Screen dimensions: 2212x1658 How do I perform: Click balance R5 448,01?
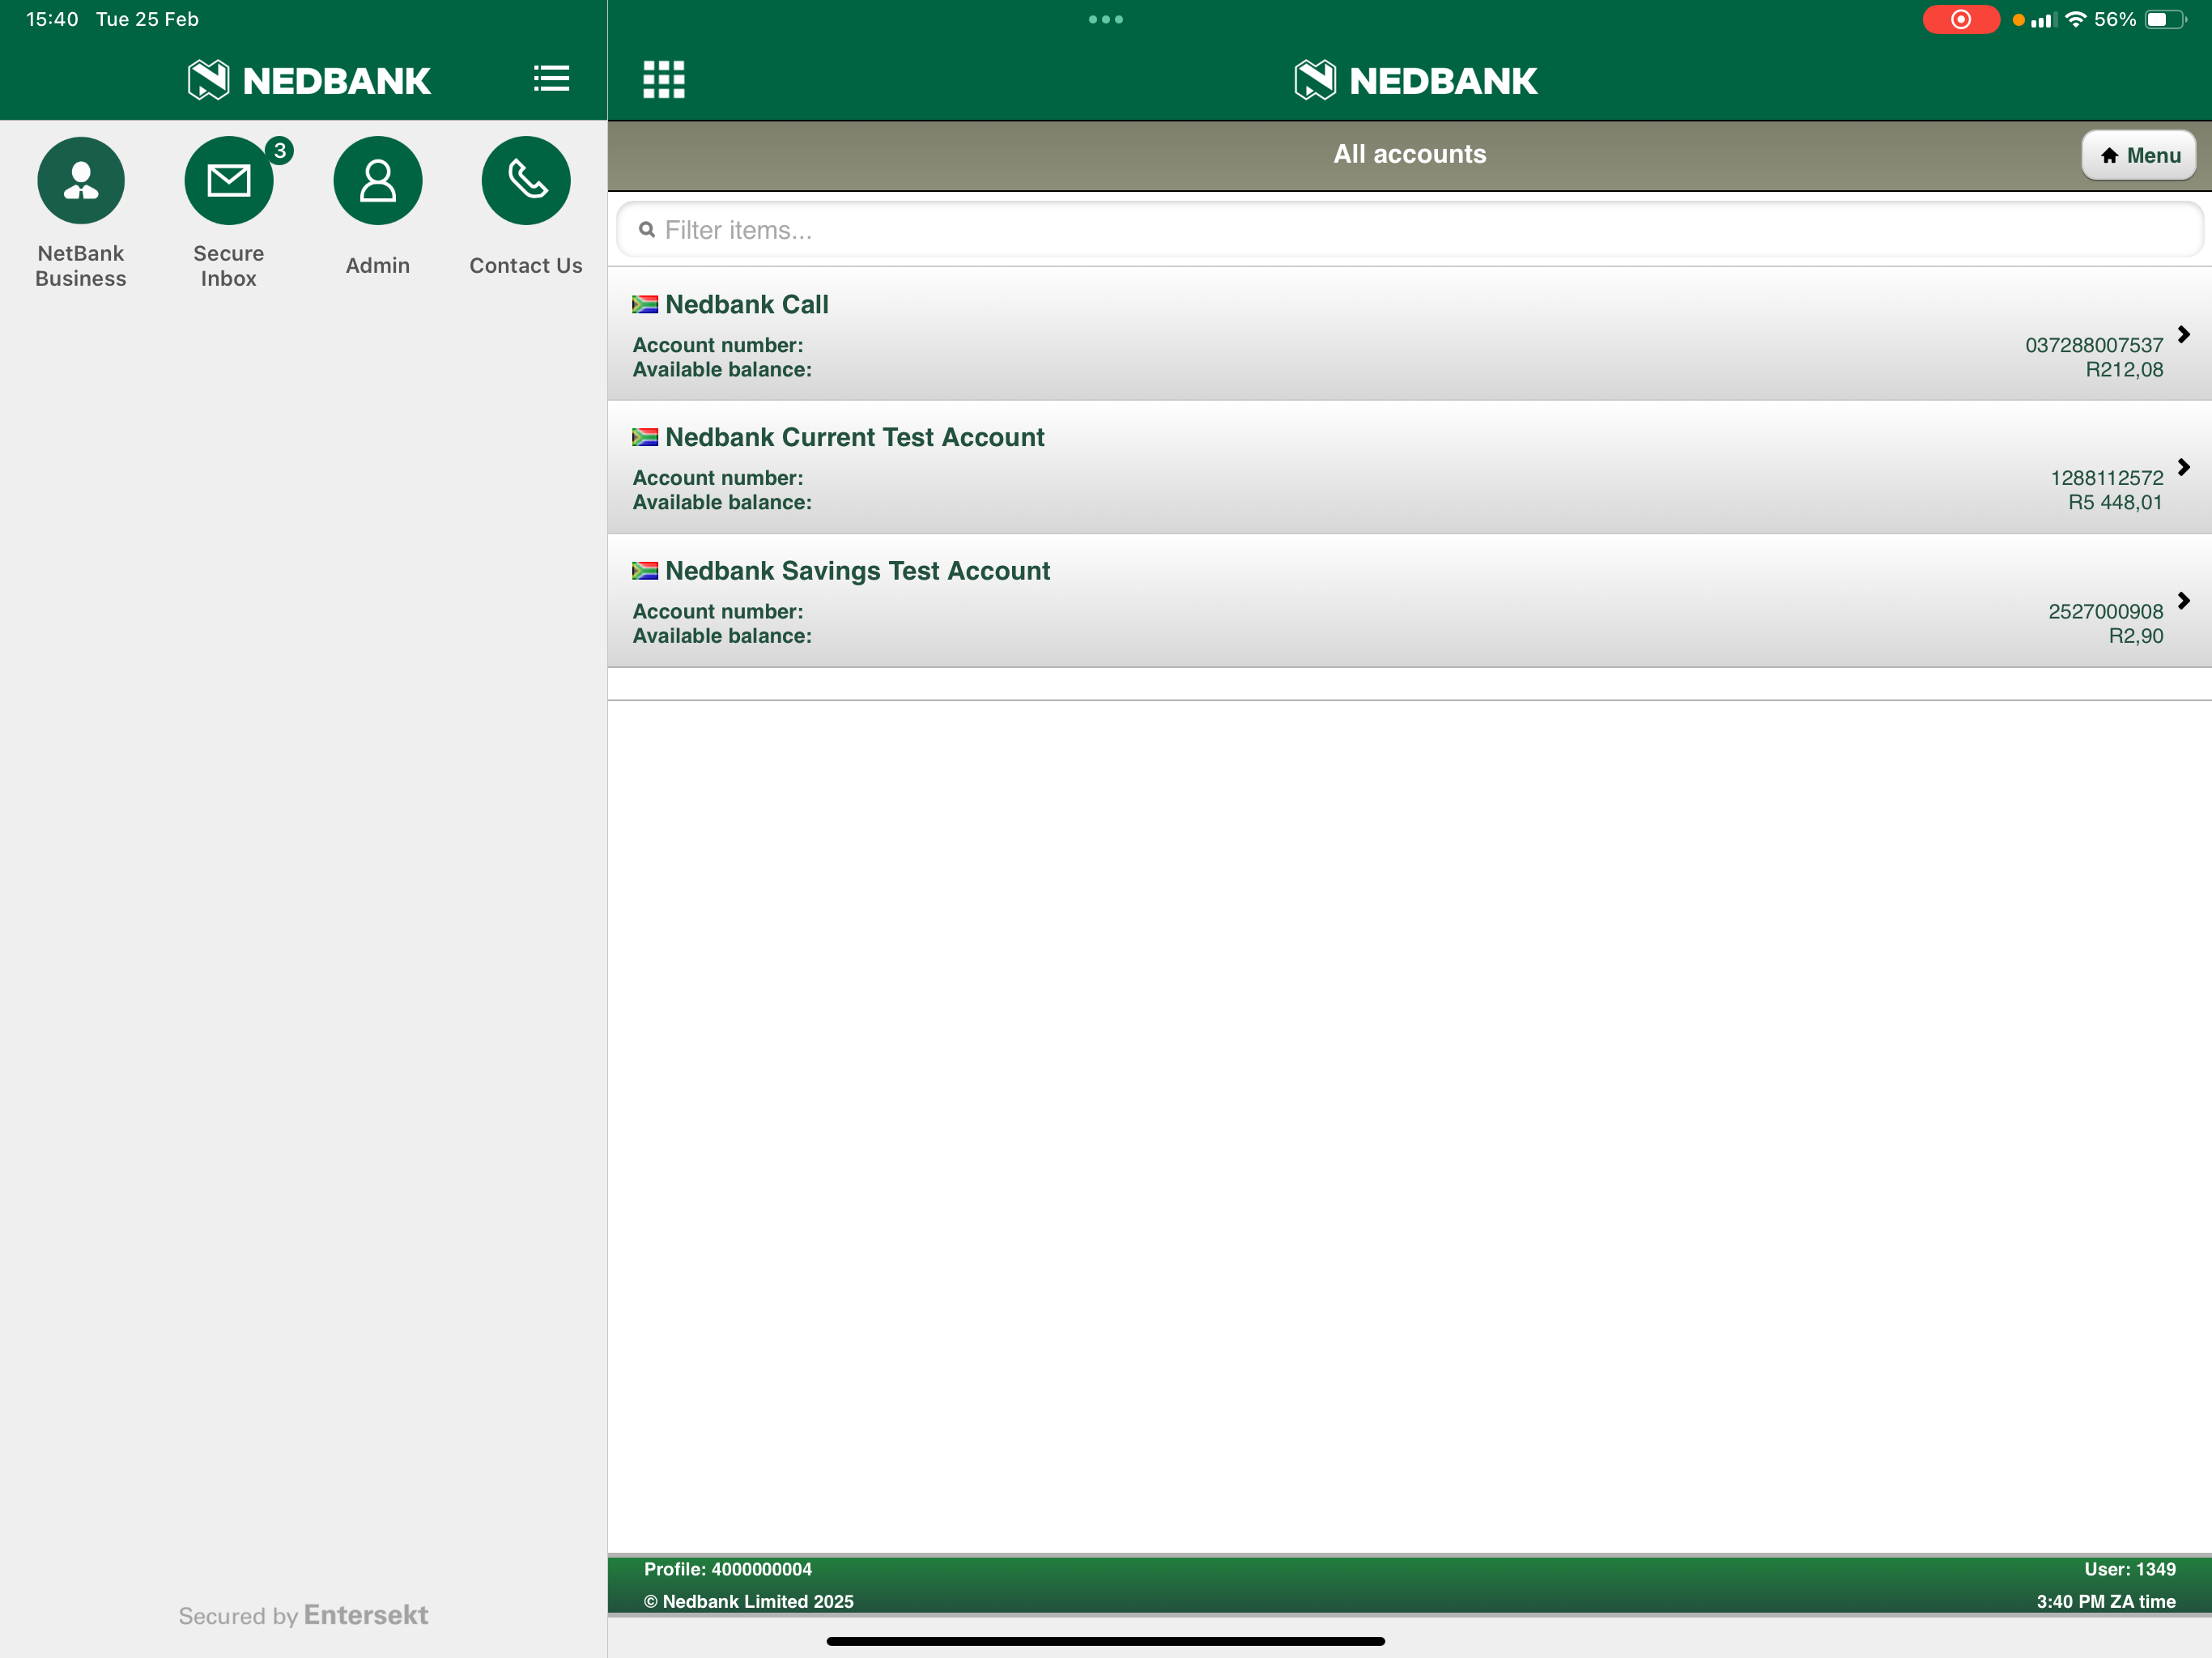pyautogui.click(x=2116, y=503)
